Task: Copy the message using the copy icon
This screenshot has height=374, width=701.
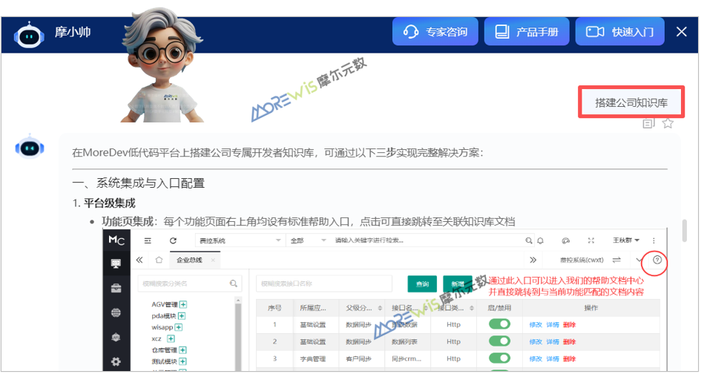Action: [648, 123]
